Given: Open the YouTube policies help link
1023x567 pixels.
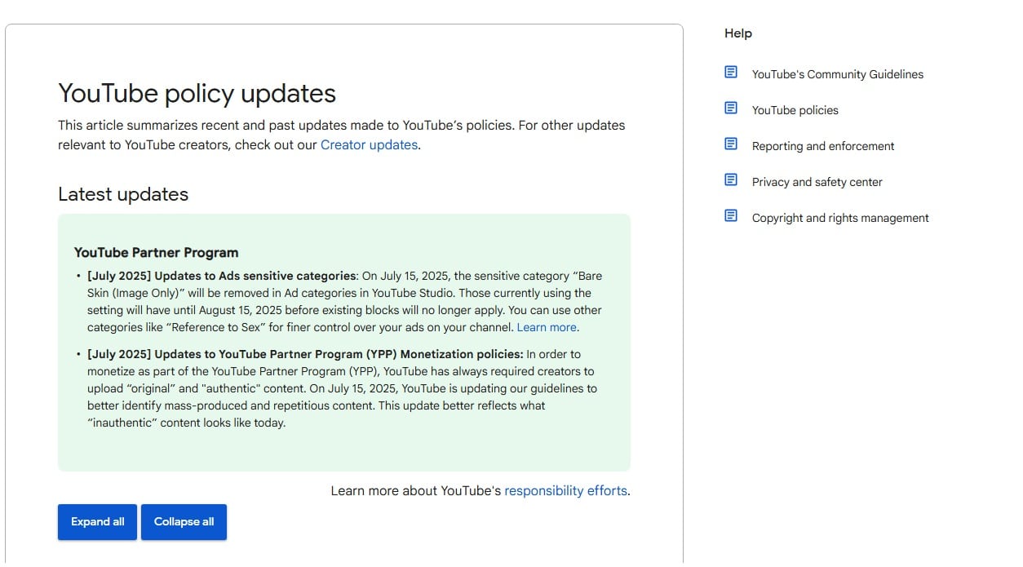Looking at the screenshot, I should pos(795,110).
